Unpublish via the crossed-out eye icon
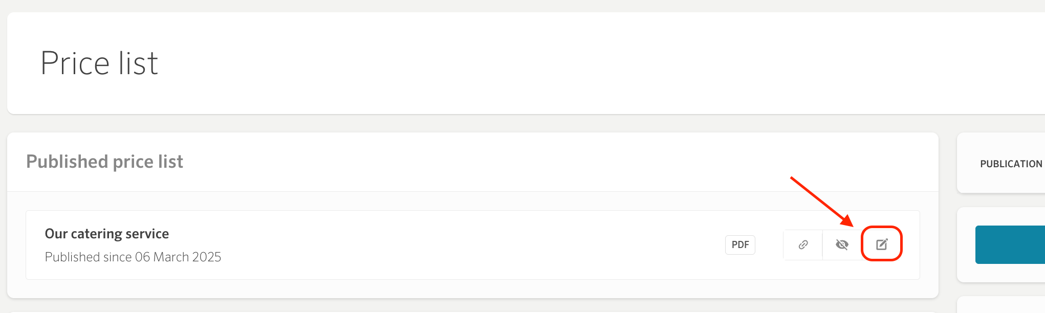 coord(842,244)
